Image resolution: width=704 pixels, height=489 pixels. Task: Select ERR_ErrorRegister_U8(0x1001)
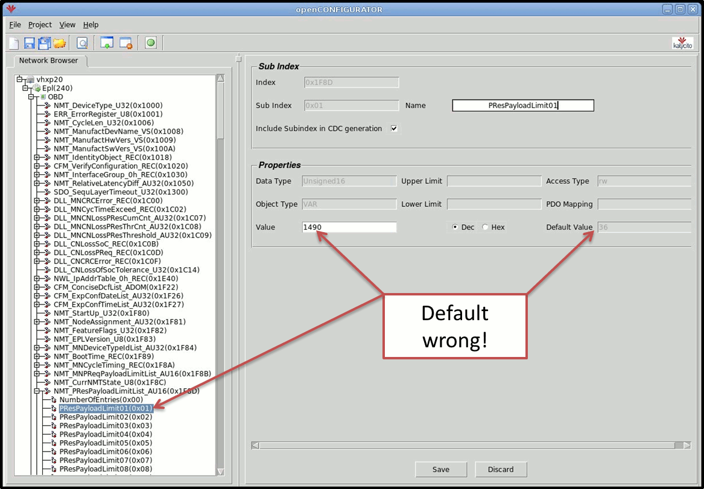(x=108, y=114)
